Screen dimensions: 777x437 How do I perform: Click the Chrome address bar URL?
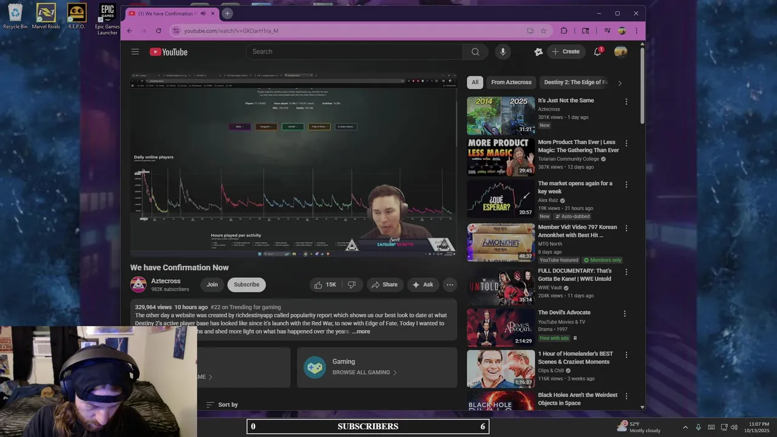coord(231,30)
